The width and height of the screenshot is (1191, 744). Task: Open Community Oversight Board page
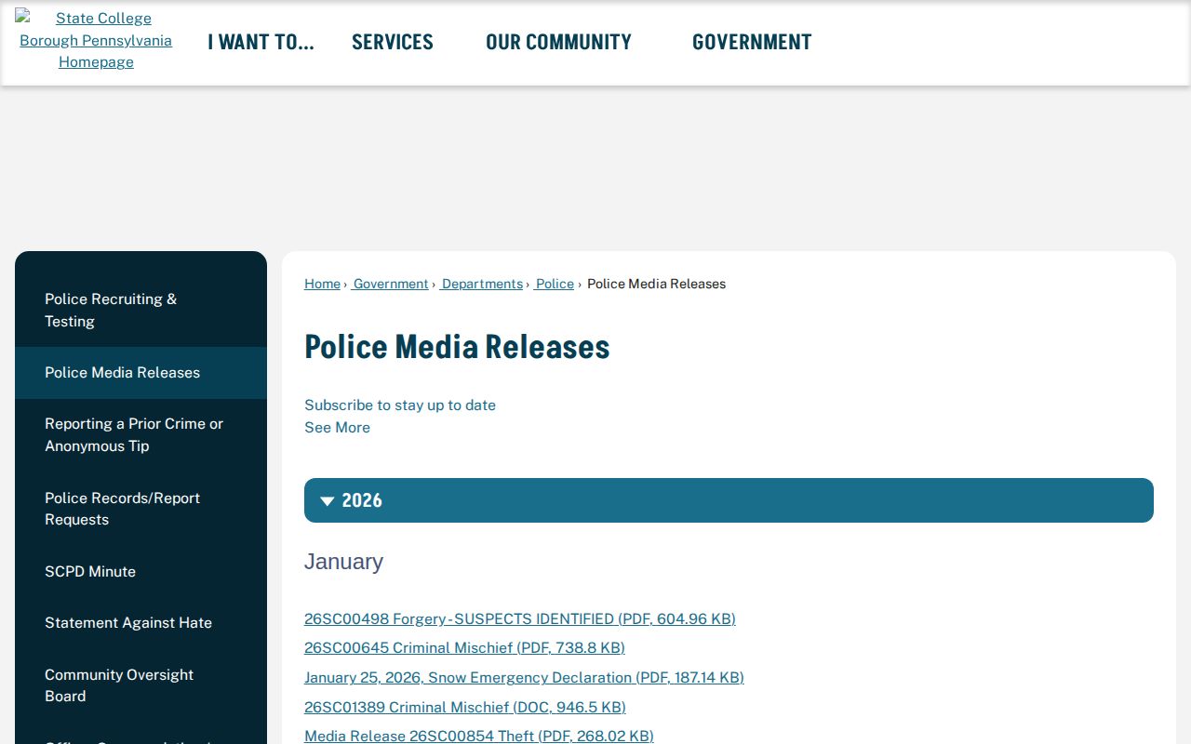pyautogui.click(x=141, y=685)
